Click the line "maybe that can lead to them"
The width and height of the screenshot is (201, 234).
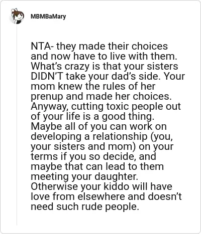pos(97,166)
